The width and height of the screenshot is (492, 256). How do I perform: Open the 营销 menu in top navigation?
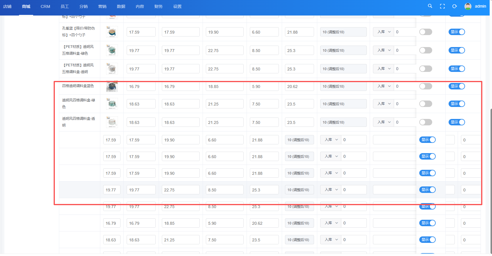[102, 6]
